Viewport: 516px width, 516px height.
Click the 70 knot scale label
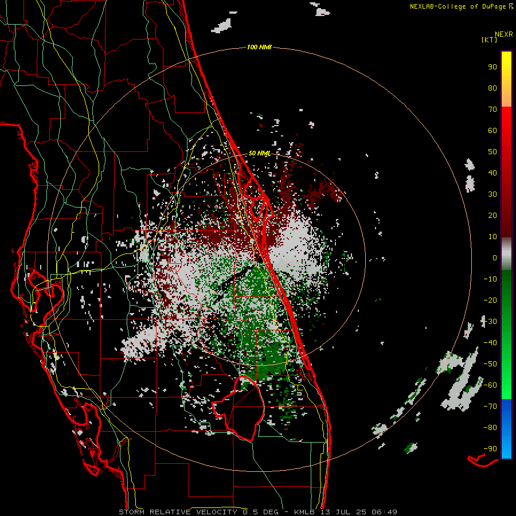[x=492, y=110]
